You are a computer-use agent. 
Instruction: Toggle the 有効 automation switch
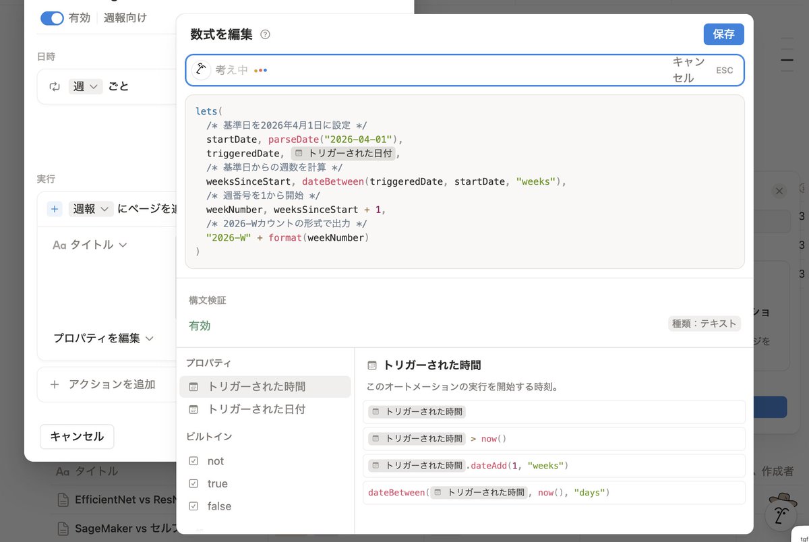(52, 18)
